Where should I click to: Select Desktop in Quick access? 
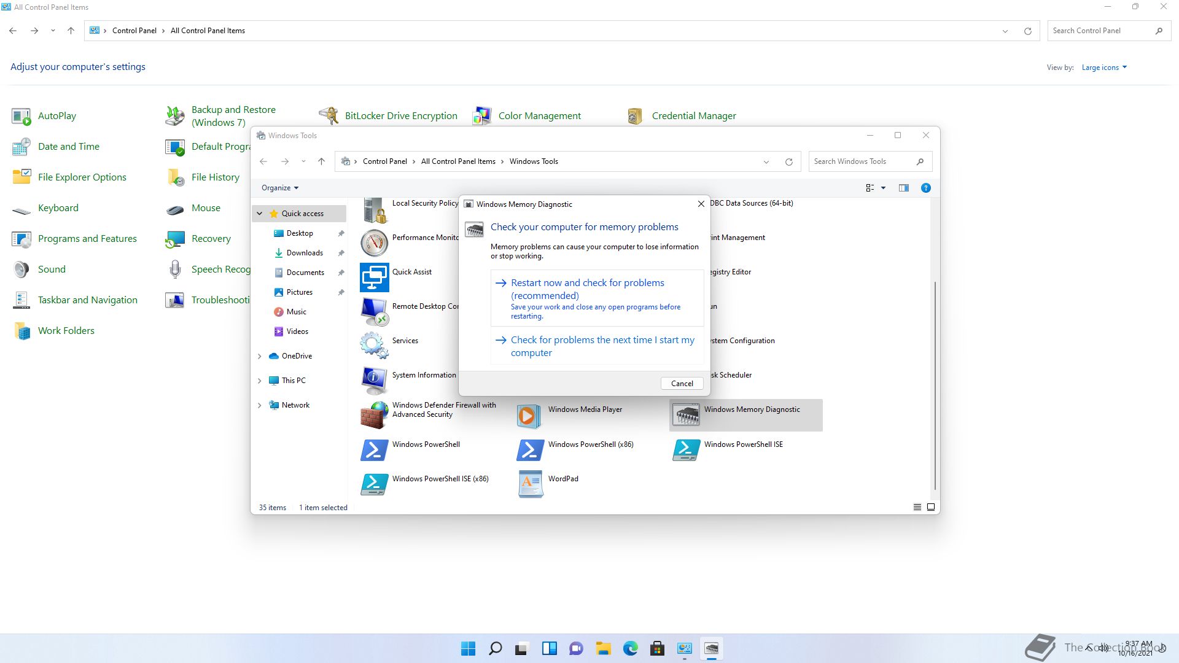click(x=300, y=233)
